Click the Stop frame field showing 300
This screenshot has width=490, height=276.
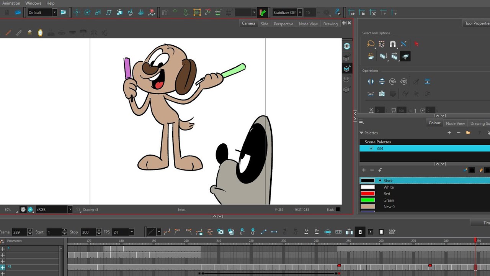pyautogui.click(x=88, y=232)
